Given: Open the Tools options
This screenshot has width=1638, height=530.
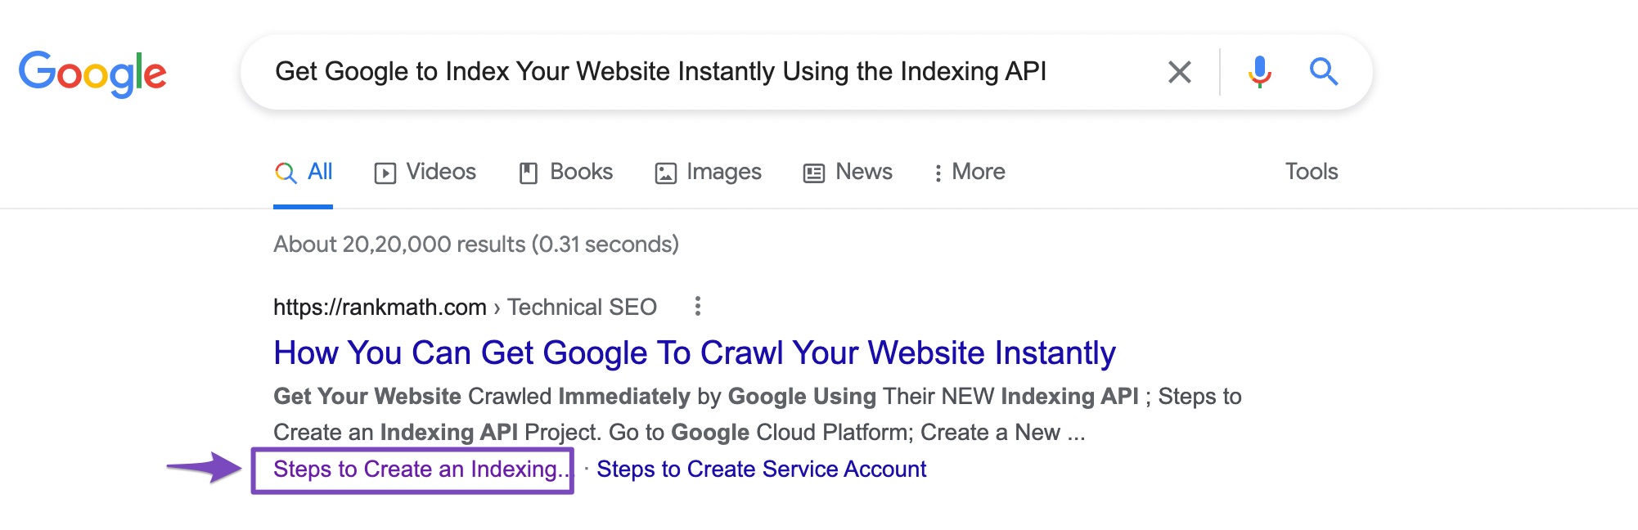Looking at the screenshot, I should tap(1311, 172).
